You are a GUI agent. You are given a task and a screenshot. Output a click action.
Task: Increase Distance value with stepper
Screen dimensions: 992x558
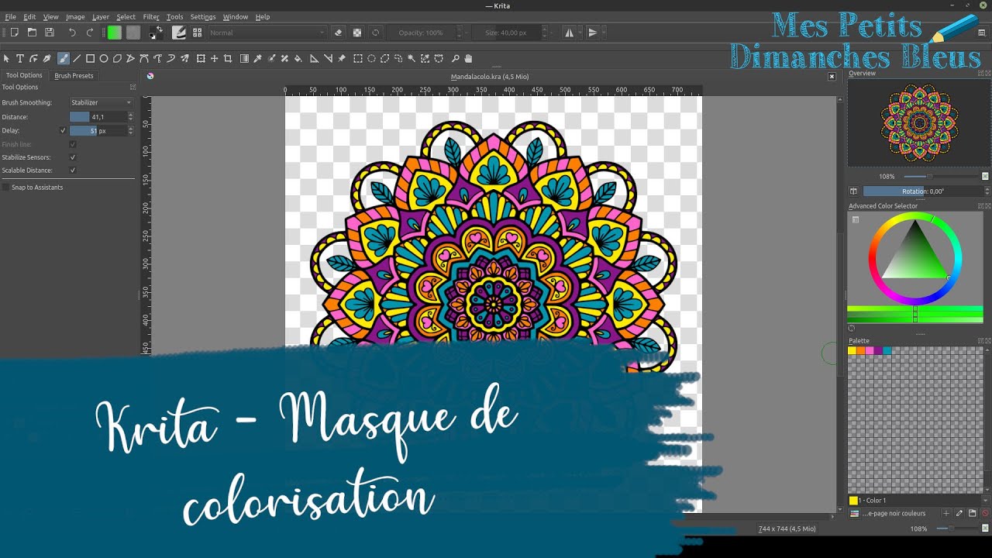point(130,114)
